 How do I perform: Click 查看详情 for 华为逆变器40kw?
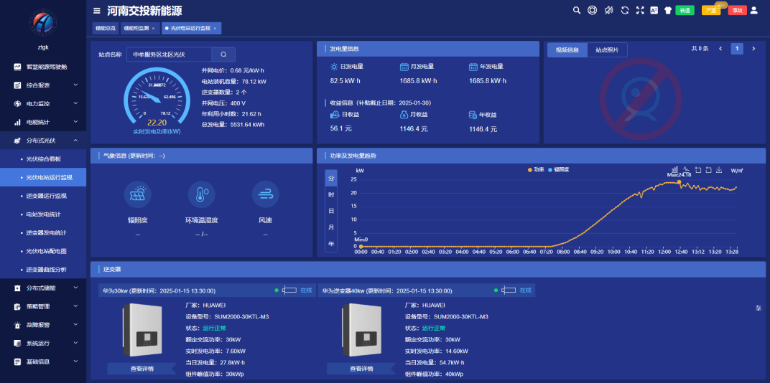[361, 369]
